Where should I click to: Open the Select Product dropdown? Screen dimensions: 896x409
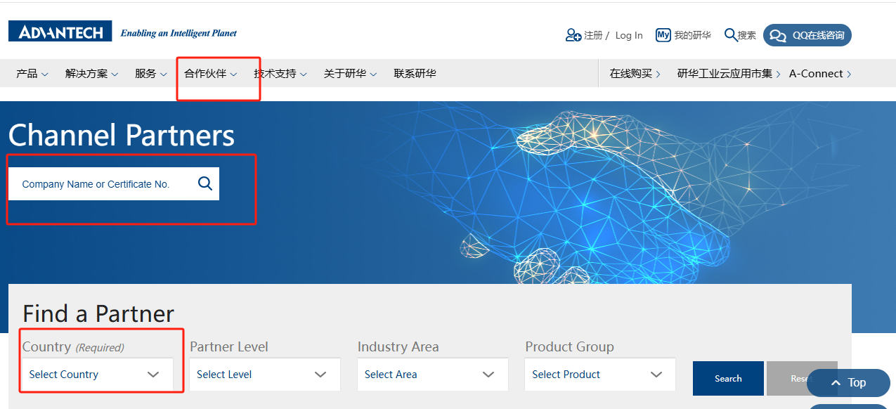click(599, 375)
